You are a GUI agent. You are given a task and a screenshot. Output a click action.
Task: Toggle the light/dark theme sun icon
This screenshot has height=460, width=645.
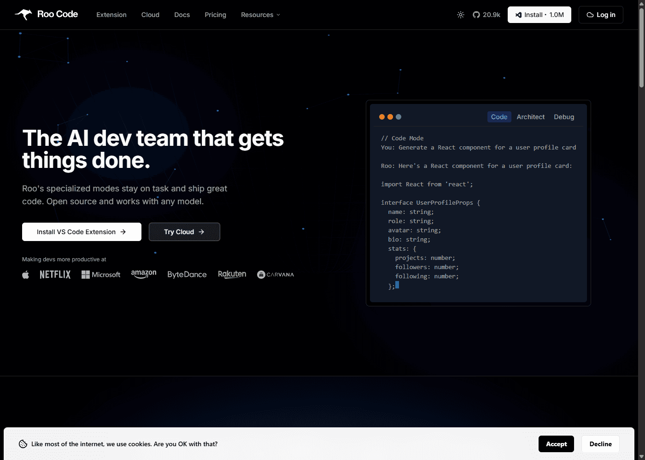point(461,15)
